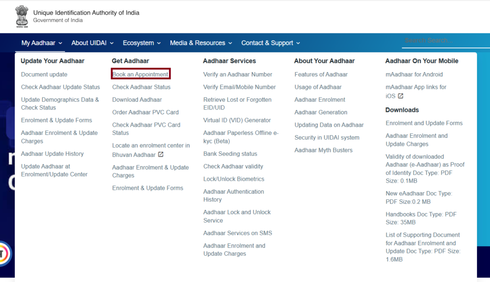Open the Document update link
Screen dimensions: 490x282
click(x=44, y=75)
